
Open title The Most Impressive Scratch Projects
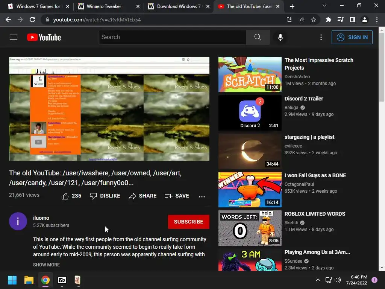pos(319,64)
